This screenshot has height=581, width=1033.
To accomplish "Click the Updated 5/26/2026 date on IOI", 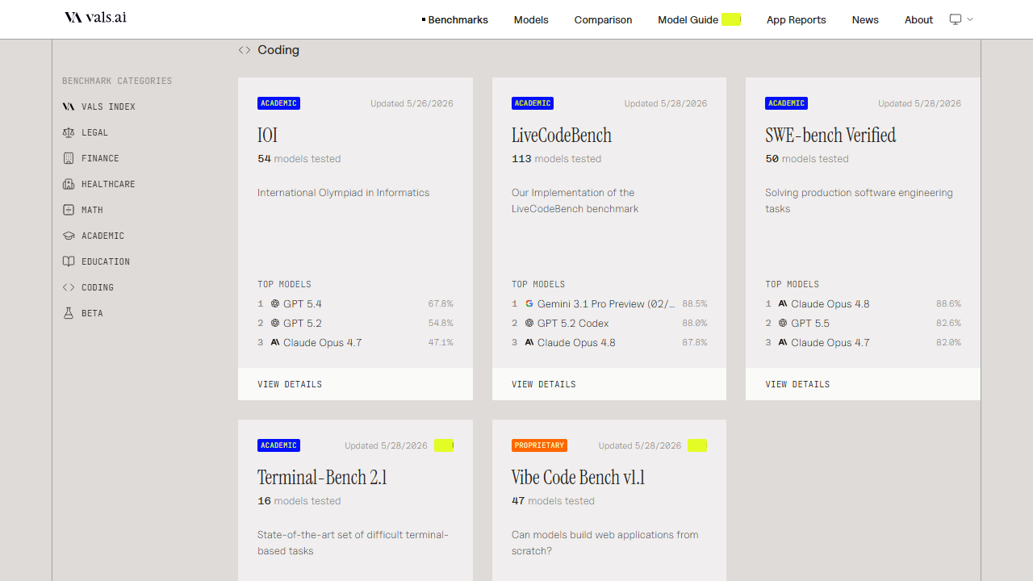I will [412, 103].
